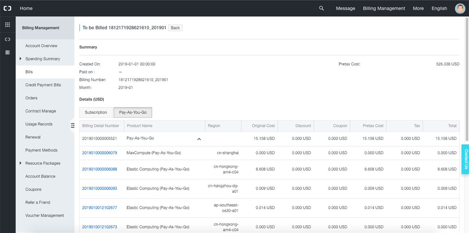This screenshot has height=233, width=469.
Task: Click the page vertical scrollbar
Action: click(467, 80)
